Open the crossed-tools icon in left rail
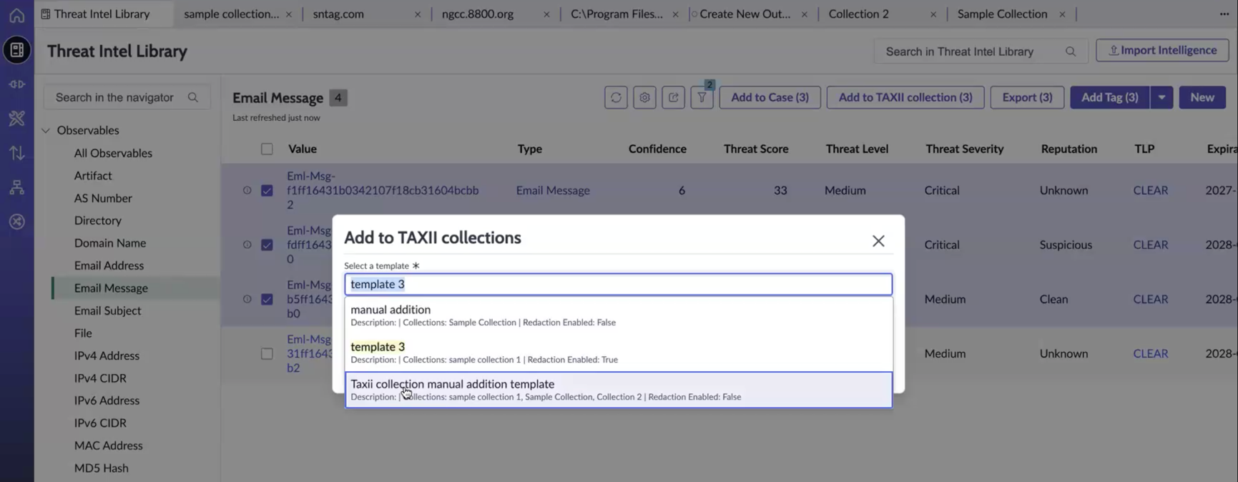The width and height of the screenshot is (1238, 482). tap(16, 118)
